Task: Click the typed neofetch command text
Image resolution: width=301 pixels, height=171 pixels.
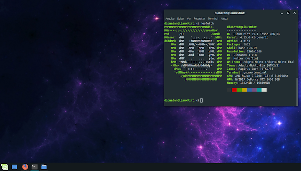Action: [207, 23]
